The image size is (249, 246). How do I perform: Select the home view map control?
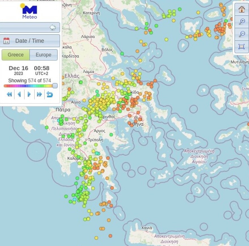point(242,9)
